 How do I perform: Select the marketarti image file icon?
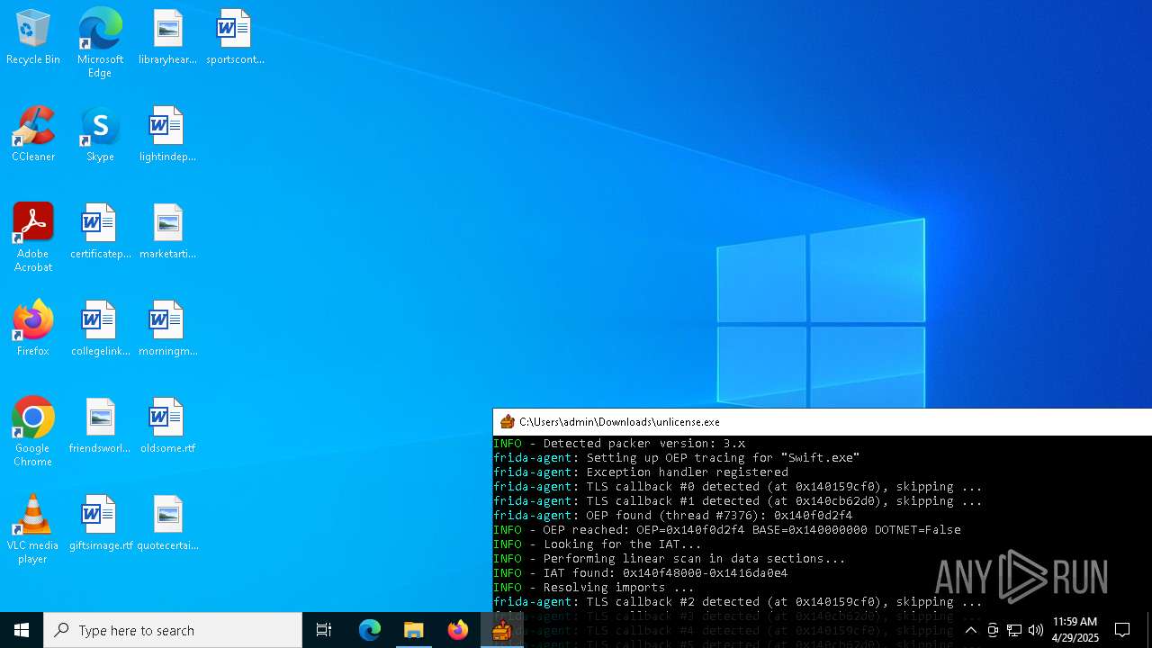coord(167,232)
